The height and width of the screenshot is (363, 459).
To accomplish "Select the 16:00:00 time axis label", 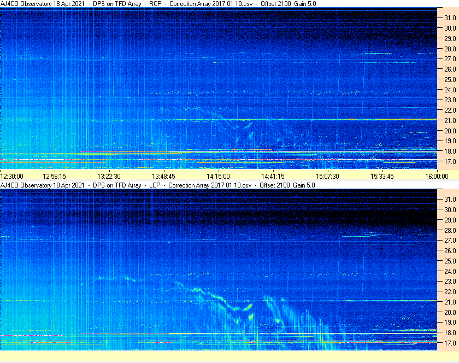I will pos(437,177).
